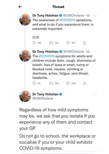This screenshot has width=109, height=154.
Task: Open first tweet's profile picture
Action: 25,20
